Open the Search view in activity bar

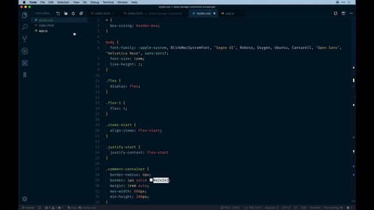[x=25, y=27]
